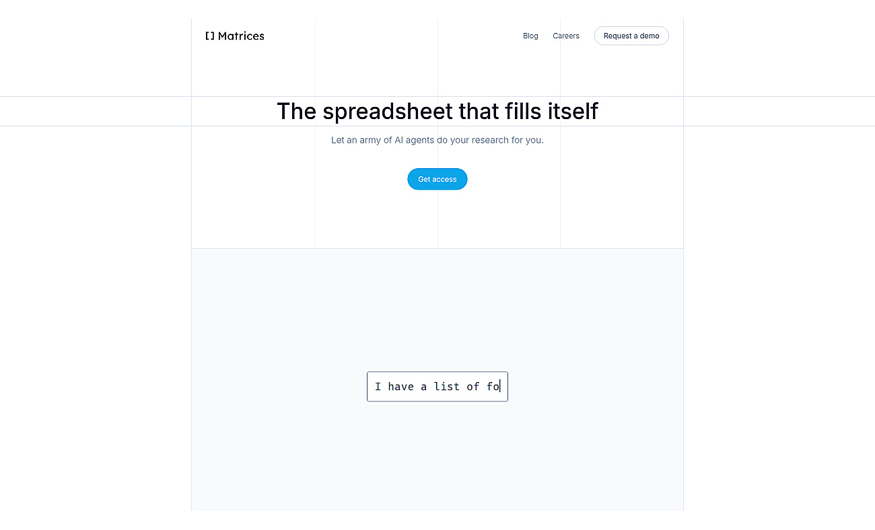Click the word 'list' in the typing box

click(447, 386)
